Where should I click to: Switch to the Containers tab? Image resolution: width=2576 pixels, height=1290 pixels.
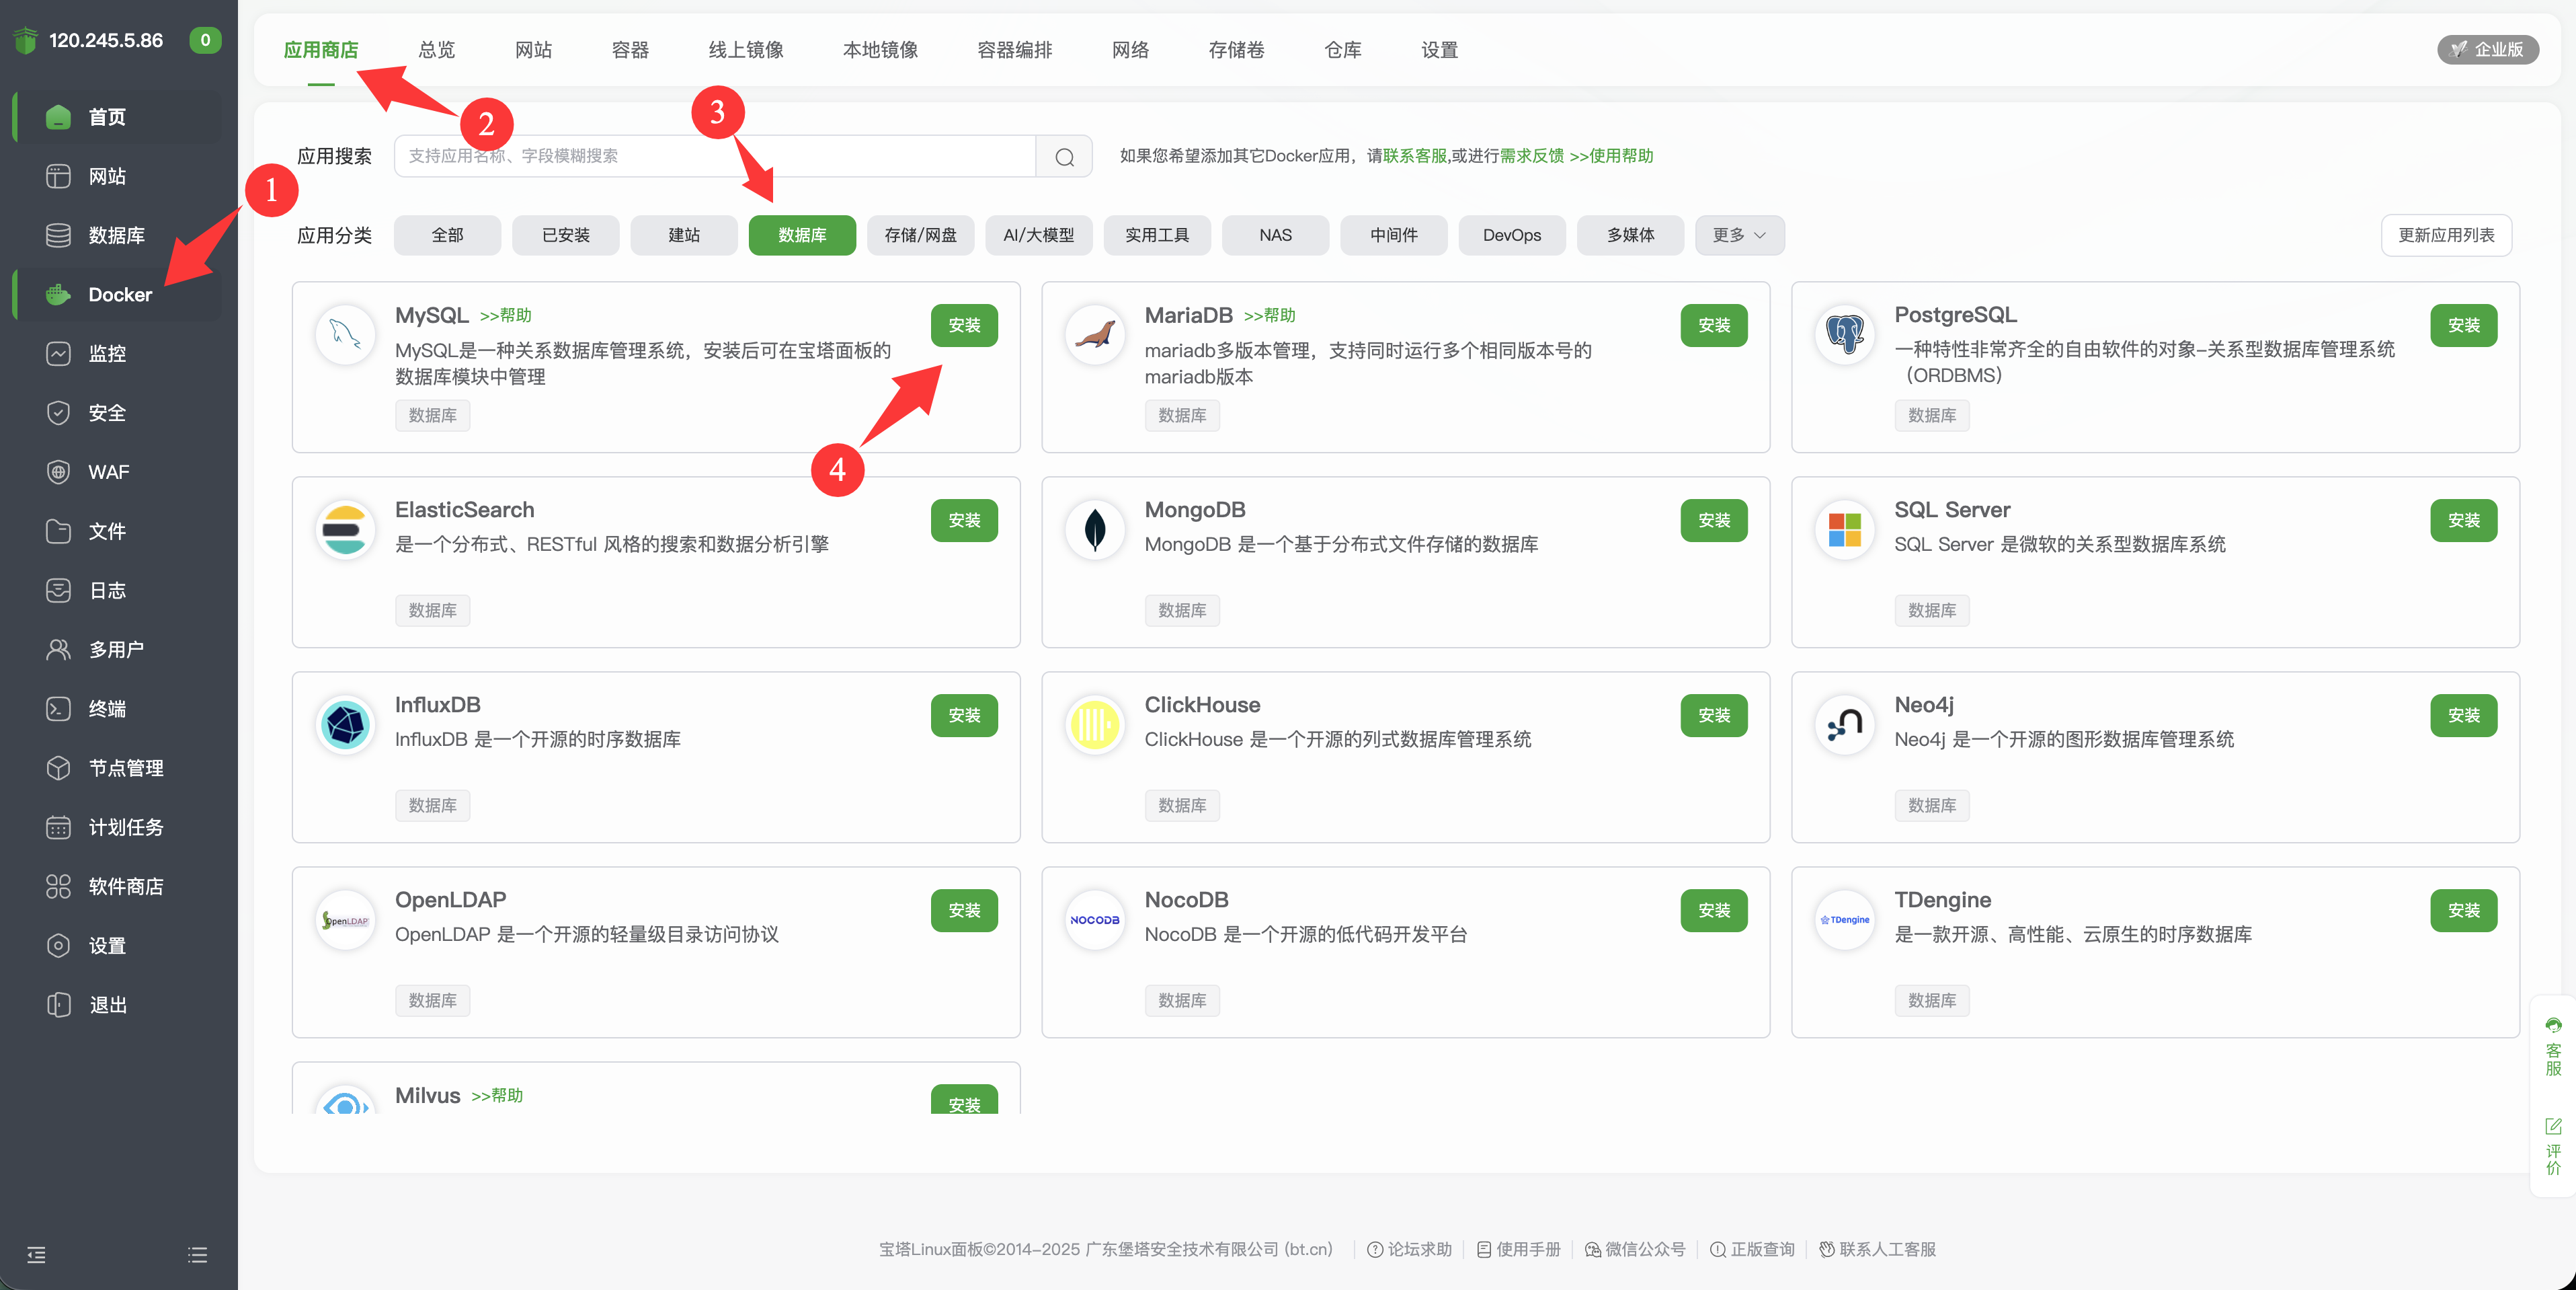(630, 50)
